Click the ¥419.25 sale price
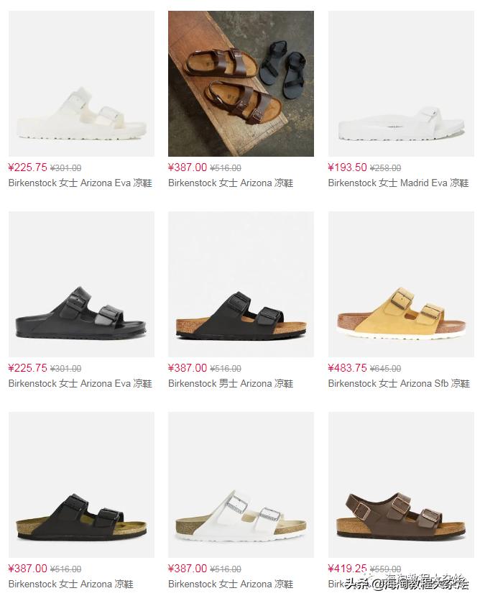Viewport: 480px width, 601px height. point(348,569)
